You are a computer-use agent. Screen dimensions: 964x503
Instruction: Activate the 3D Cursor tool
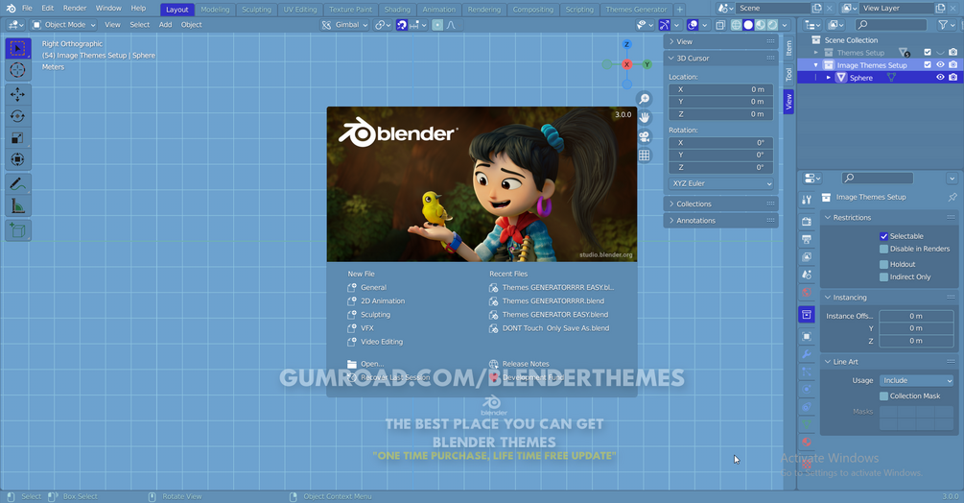coord(18,70)
